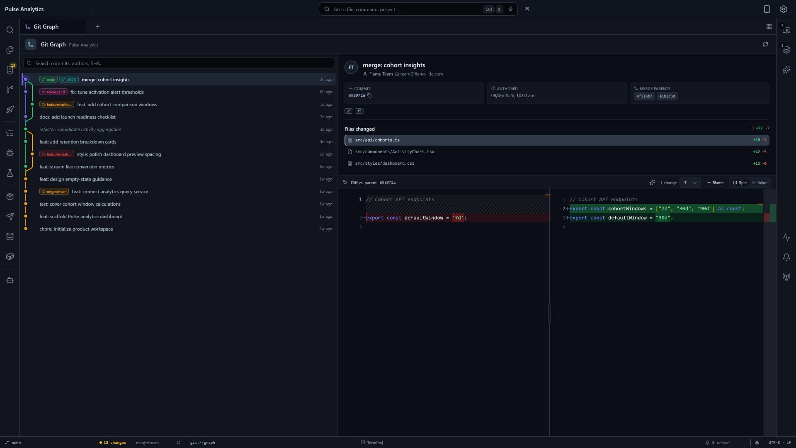Click the v1.0.0 tag badge

click(69, 80)
